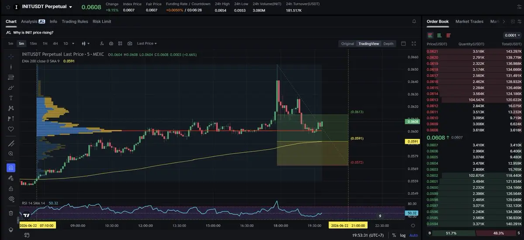The width and height of the screenshot is (524, 240).
Task: Open the Info tab
Action: [53, 21]
